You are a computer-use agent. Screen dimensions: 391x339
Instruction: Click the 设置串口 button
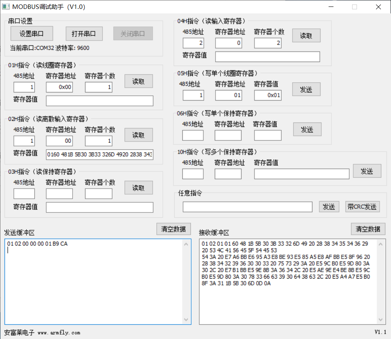coord(32,34)
